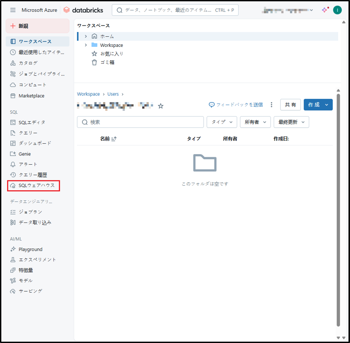This screenshot has height=343, width=350.
Task: Select ゴミ箱 in the workspace tree
Action: [x=107, y=62]
